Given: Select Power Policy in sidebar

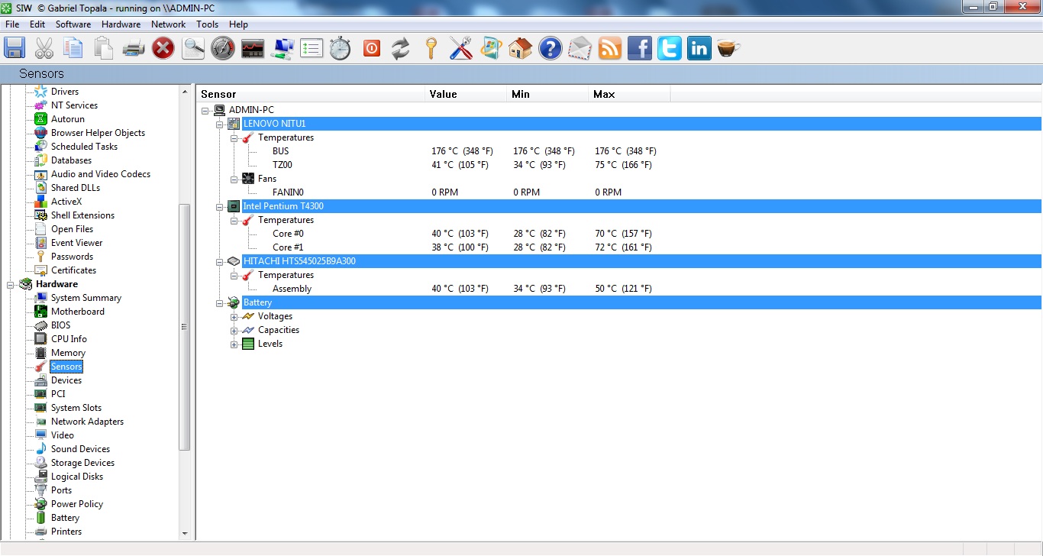Looking at the screenshot, I should pos(77,504).
